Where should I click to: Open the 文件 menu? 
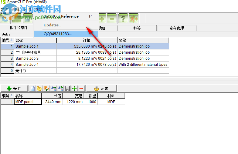coord(4,9)
